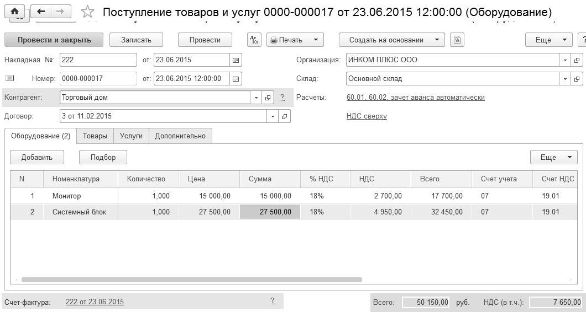Add document to favorites with star
Viewport: 586px width, 312px height.
[x=87, y=12]
